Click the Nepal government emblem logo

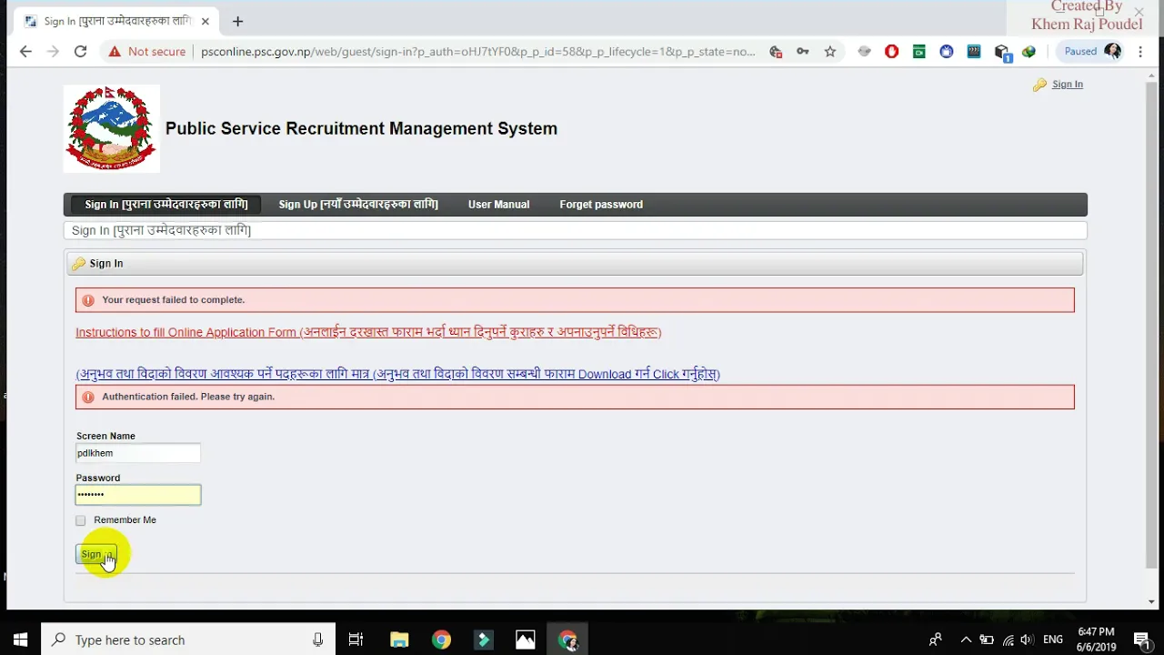pos(111,128)
